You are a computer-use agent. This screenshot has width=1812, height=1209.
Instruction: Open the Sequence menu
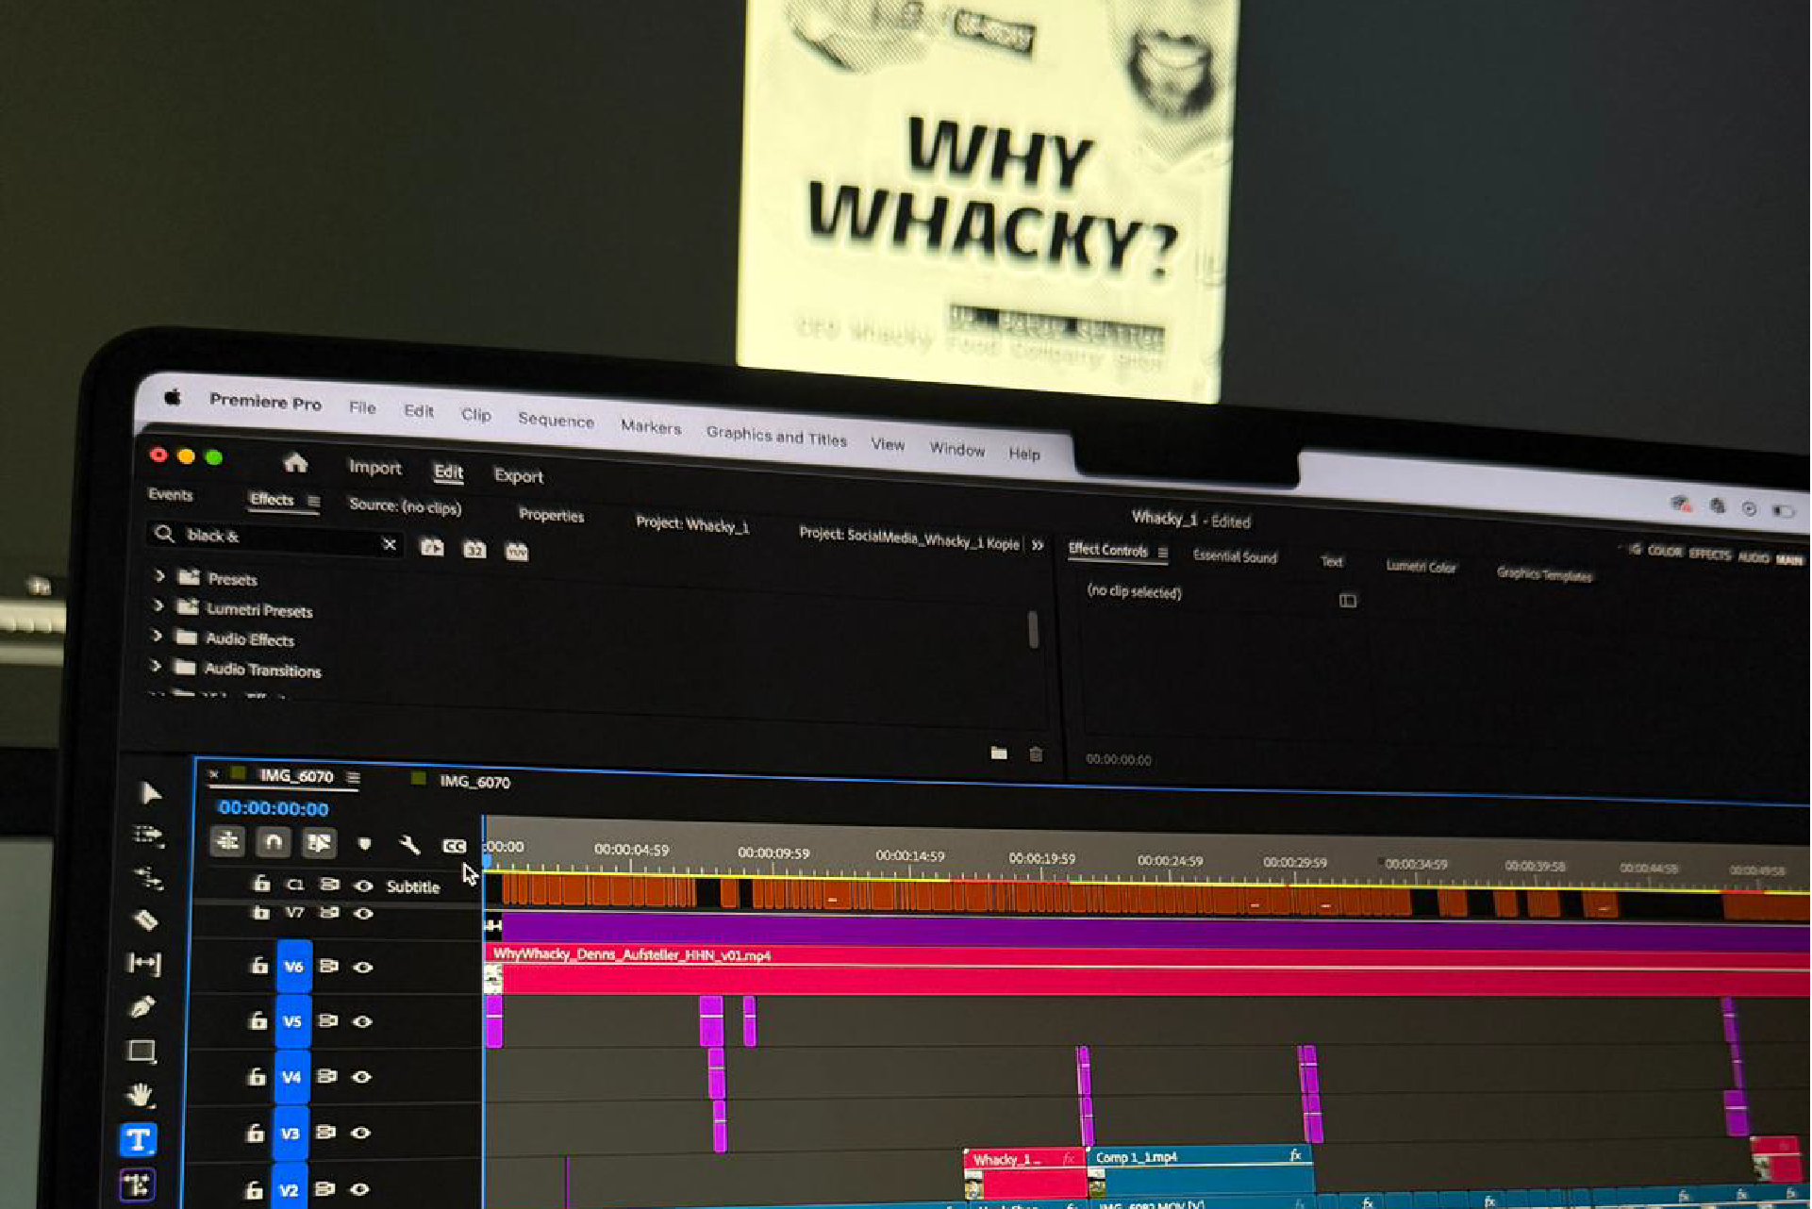[x=556, y=421]
